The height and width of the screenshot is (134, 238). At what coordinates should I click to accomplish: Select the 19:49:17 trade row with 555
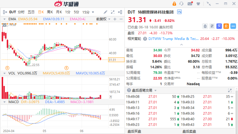coord(153,119)
